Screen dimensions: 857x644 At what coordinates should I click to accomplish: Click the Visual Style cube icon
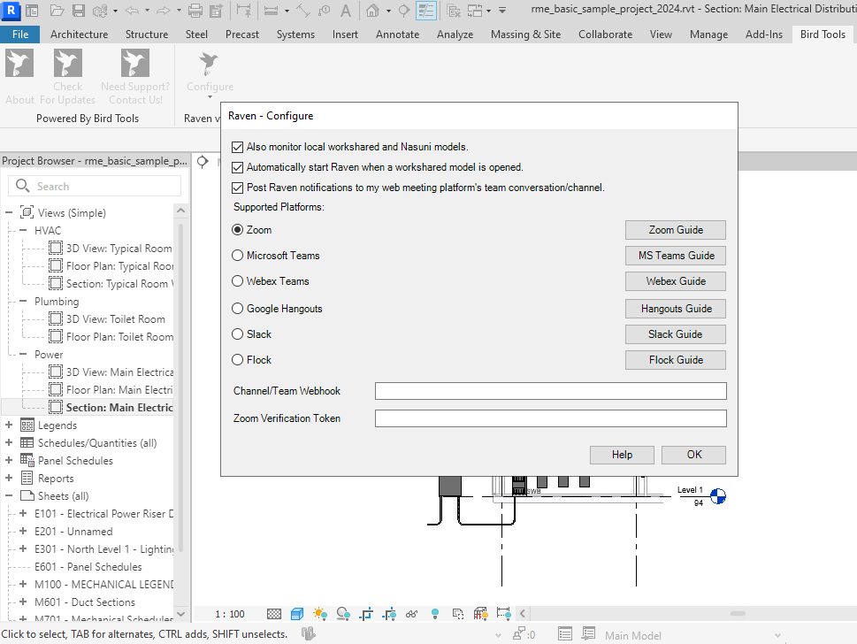point(297,614)
